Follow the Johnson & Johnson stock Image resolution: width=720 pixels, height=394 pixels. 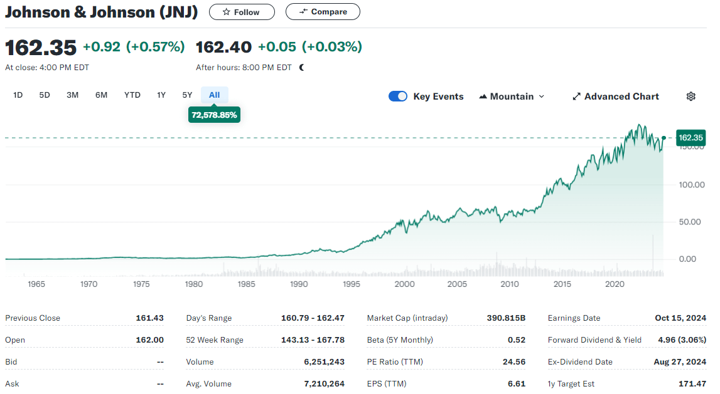(x=242, y=12)
